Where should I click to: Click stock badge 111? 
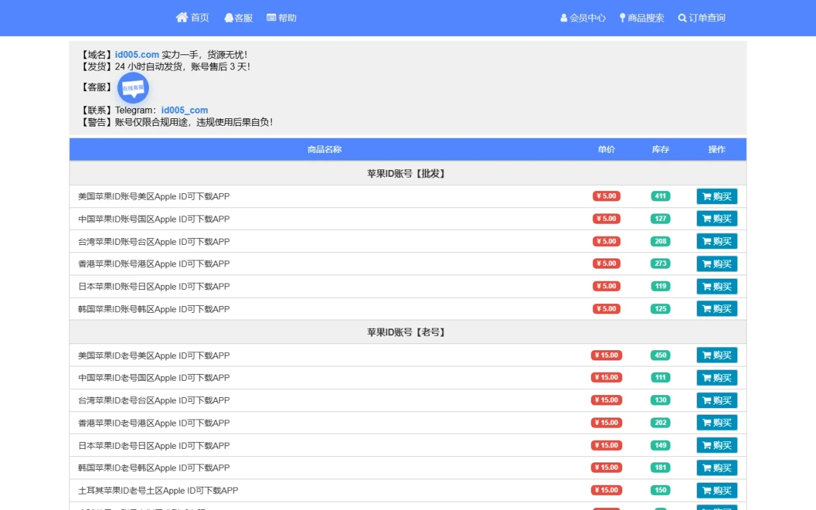coord(660,377)
